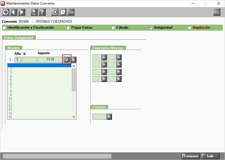This screenshot has width=225, height=160.
Task: Open second row left Conceptos Afectos arrow
Action: (104, 65)
